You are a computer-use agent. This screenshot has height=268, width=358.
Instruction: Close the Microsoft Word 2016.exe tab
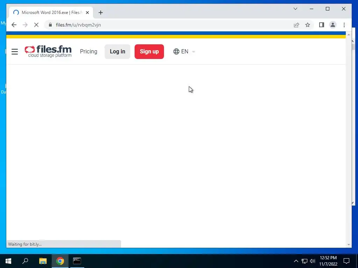point(87,13)
